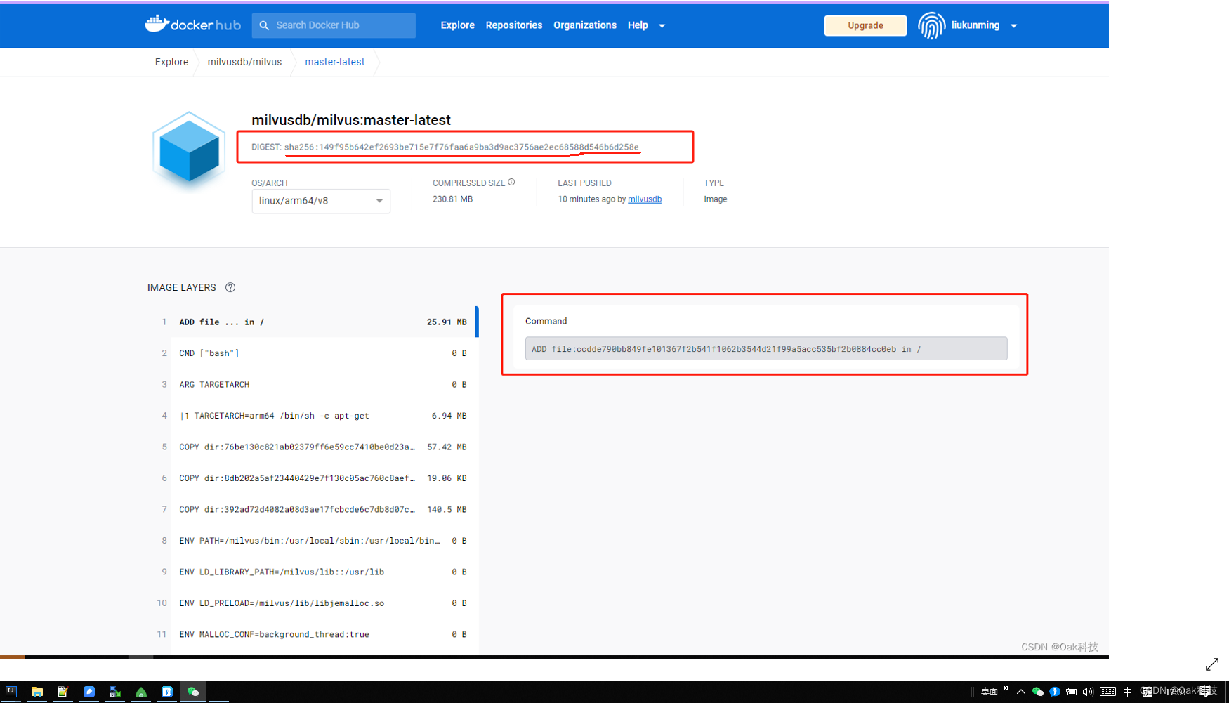Screen dimensions: 1229x703
Task: Open the Help dropdown arrow
Action: tap(662, 26)
